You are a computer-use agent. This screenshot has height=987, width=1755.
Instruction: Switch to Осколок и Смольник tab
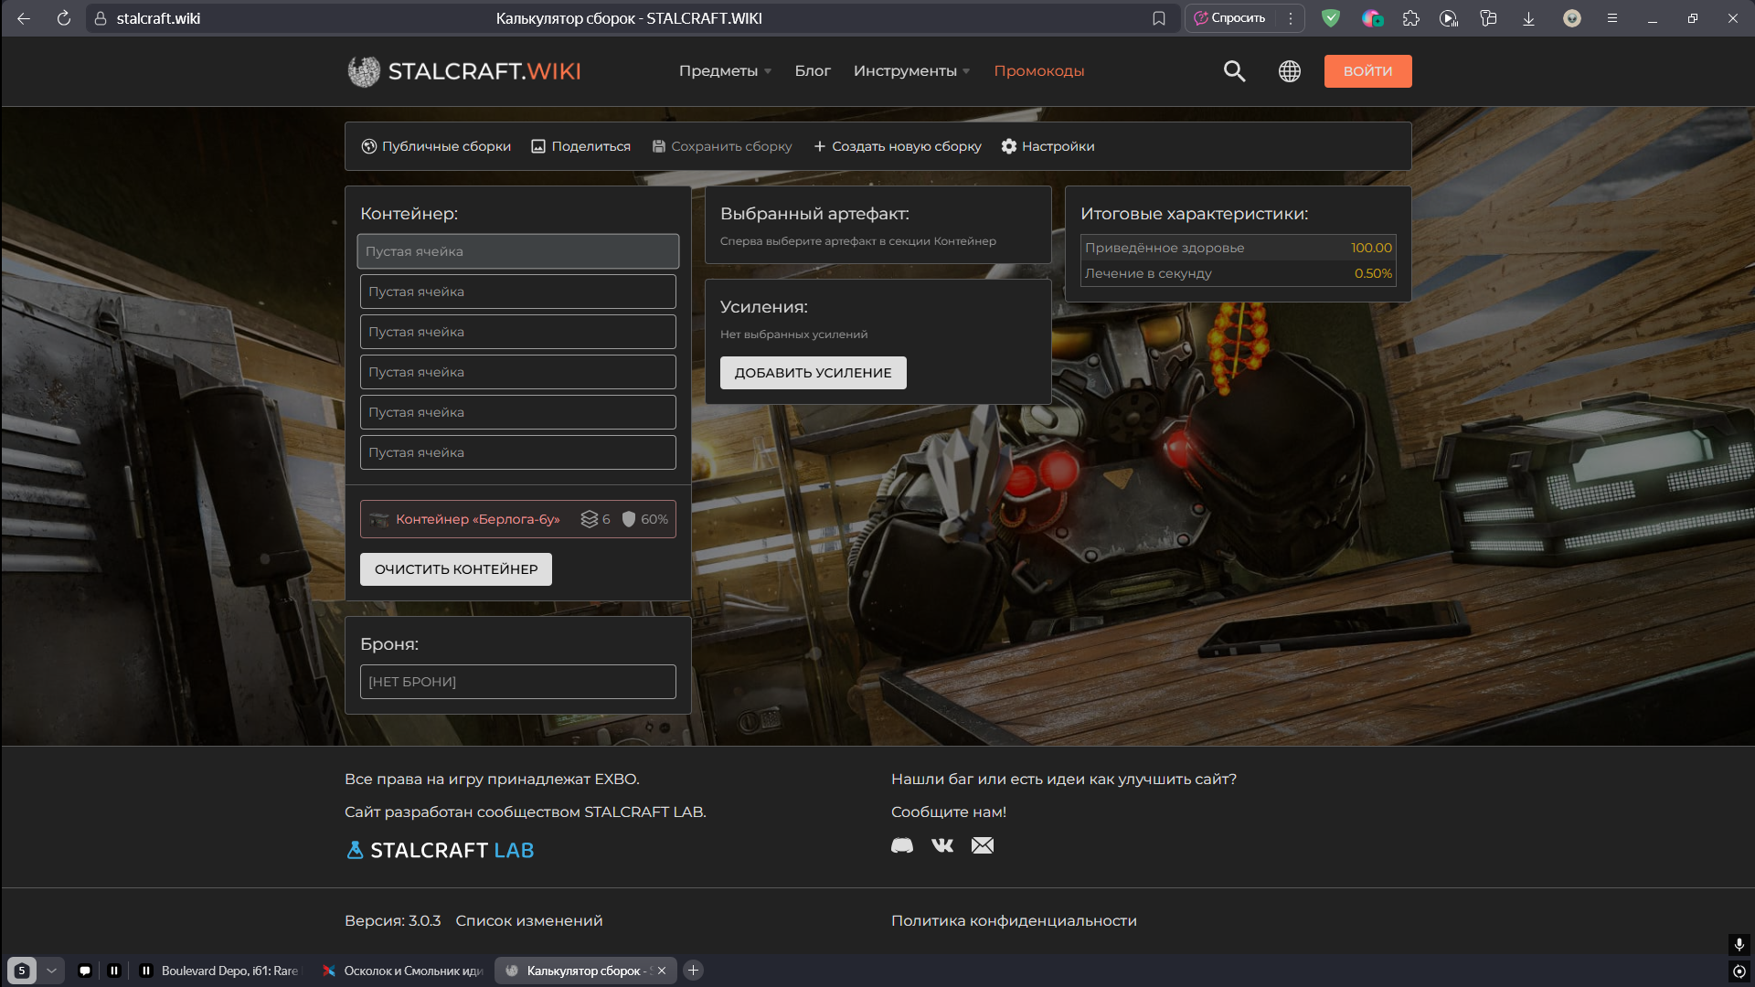pos(402,971)
